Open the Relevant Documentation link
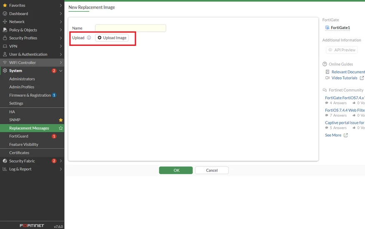This screenshot has width=365, height=229. (x=348, y=72)
